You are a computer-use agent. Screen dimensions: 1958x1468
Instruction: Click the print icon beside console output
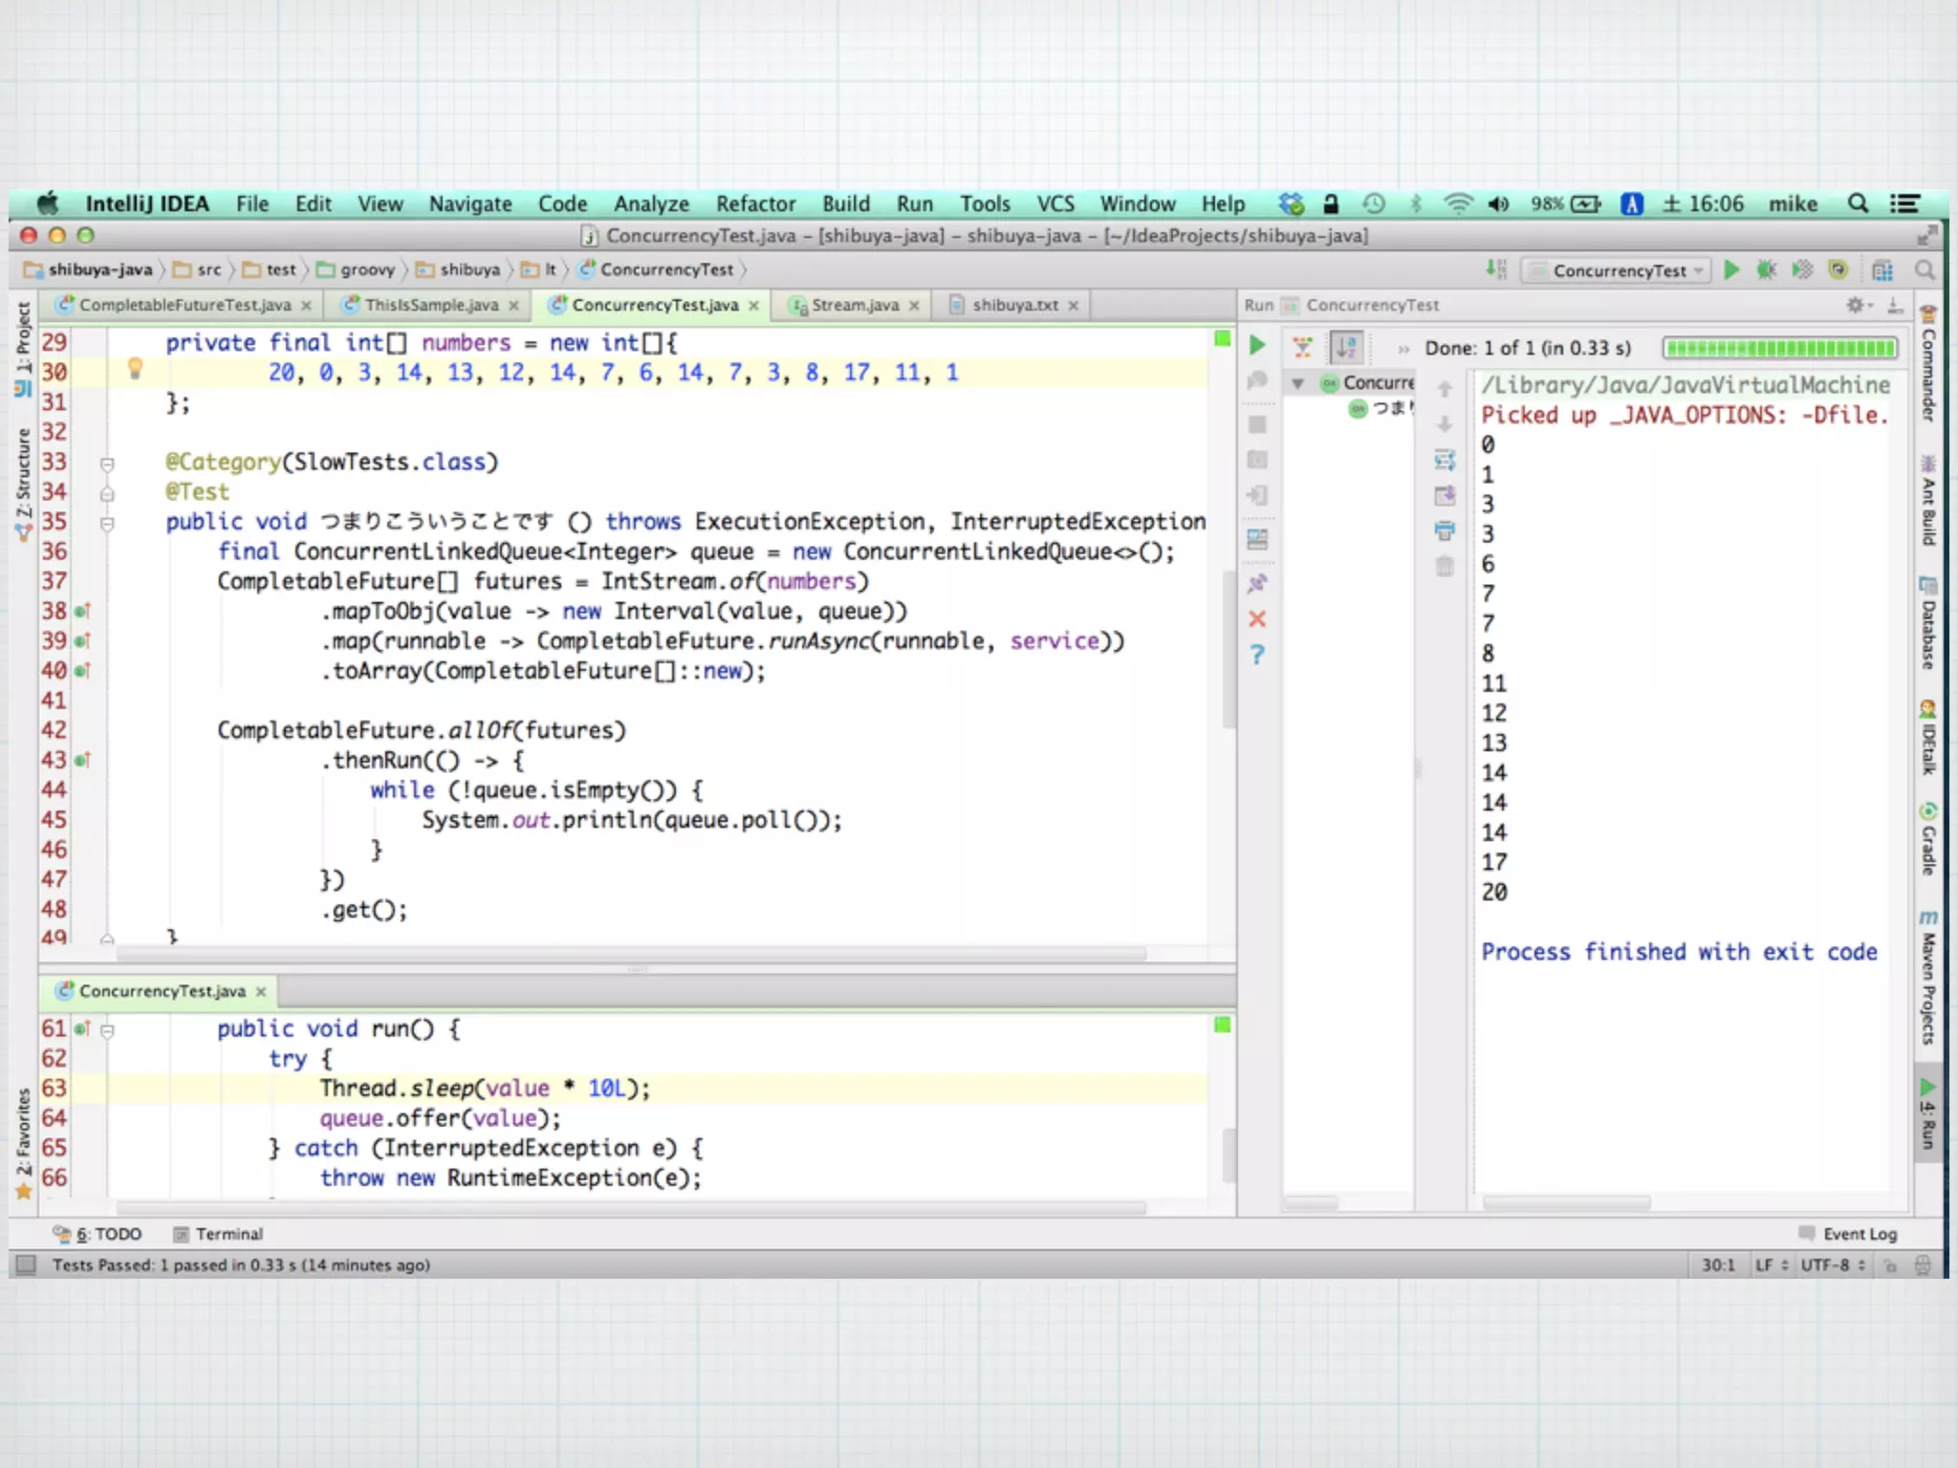click(1445, 530)
